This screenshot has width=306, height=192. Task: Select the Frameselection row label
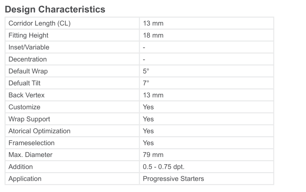(31, 143)
